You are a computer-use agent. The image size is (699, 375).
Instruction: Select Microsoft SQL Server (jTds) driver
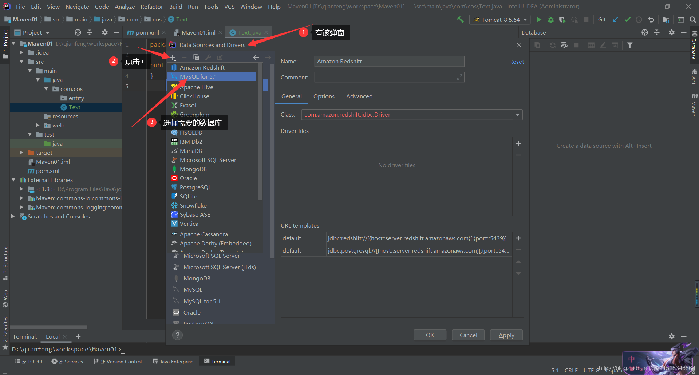(x=220, y=267)
